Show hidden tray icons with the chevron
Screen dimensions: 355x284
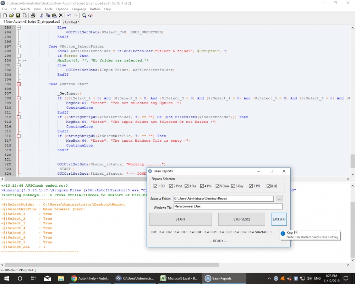click(269, 278)
